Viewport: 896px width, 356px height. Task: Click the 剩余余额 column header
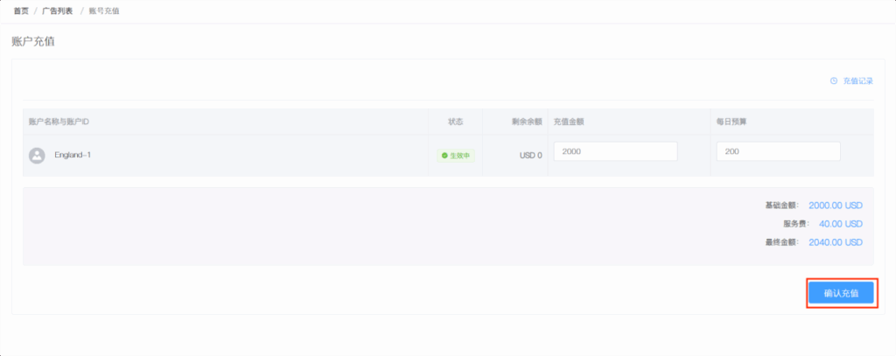[527, 122]
